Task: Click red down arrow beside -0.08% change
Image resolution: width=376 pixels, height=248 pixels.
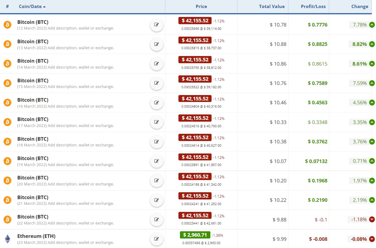Action: (x=372, y=239)
